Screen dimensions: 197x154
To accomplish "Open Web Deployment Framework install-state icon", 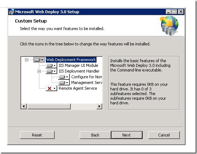I will point(39,60).
